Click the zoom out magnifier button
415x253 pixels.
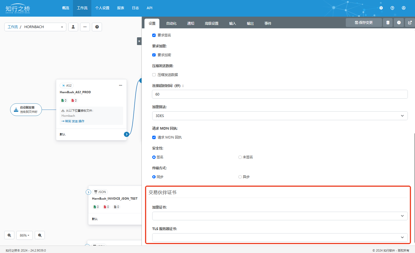[40, 235]
